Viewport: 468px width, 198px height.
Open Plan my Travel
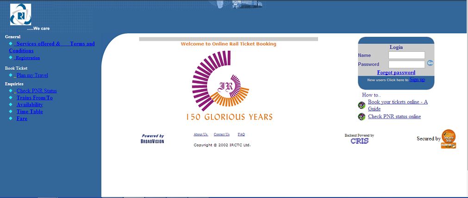pyautogui.click(x=32, y=75)
